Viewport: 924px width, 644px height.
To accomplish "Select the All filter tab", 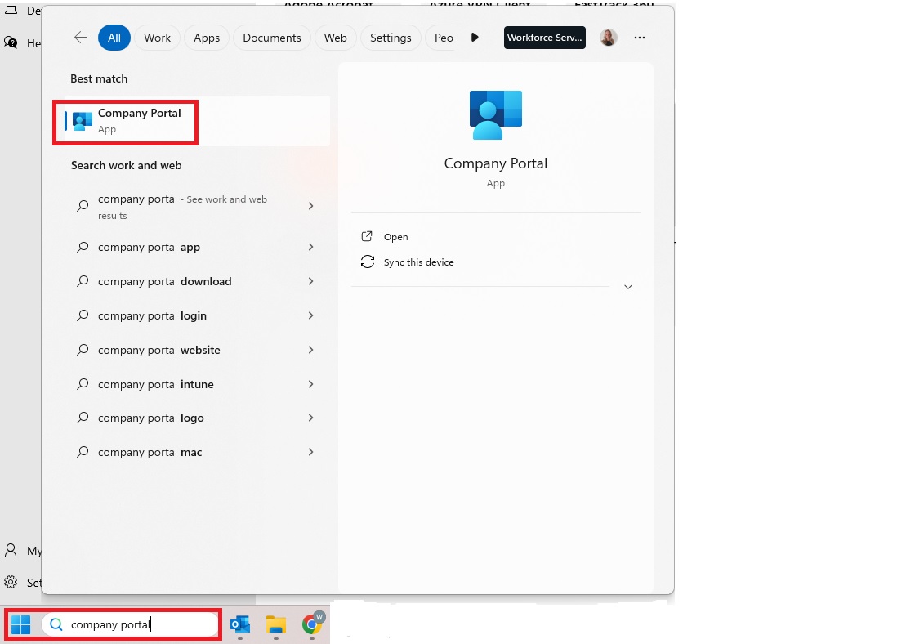I will 114,38.
